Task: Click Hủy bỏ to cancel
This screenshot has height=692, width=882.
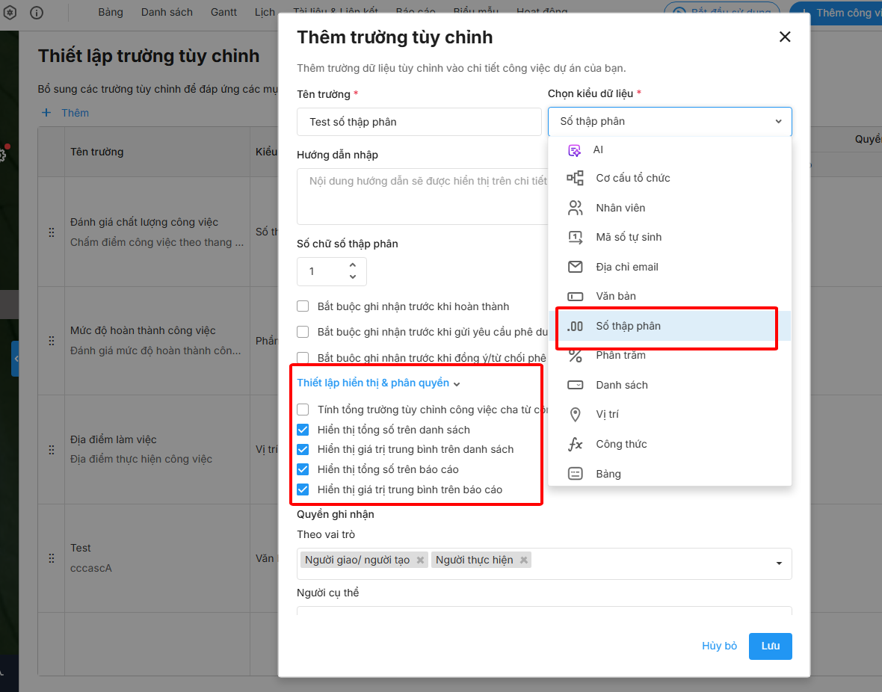Action: point(719,646)
